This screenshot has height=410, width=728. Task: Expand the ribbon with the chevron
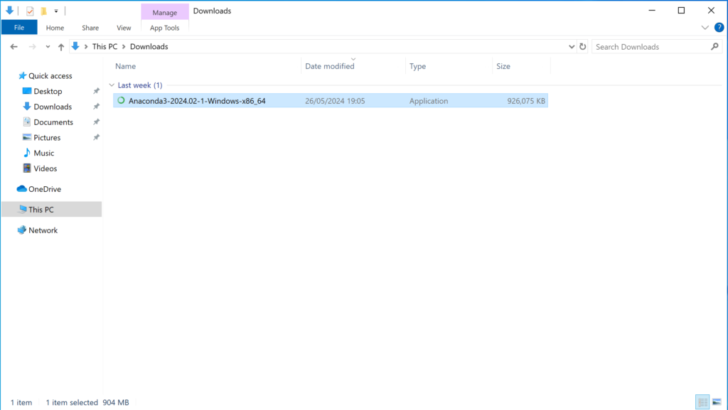(x=705, y=28)
